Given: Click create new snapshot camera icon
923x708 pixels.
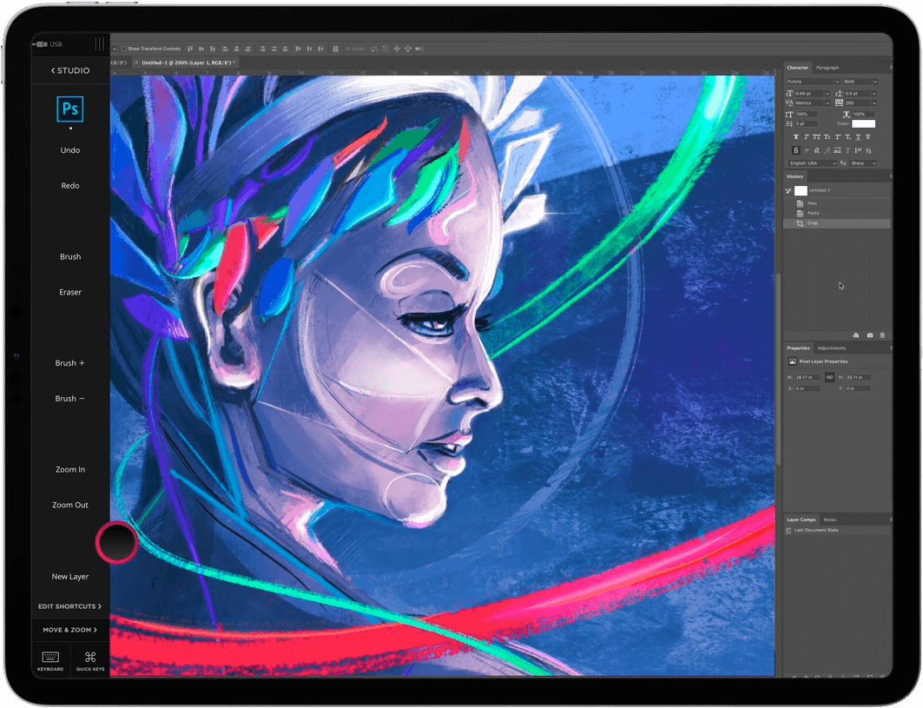Looking at the screenshot, I should tap(870, 335).
